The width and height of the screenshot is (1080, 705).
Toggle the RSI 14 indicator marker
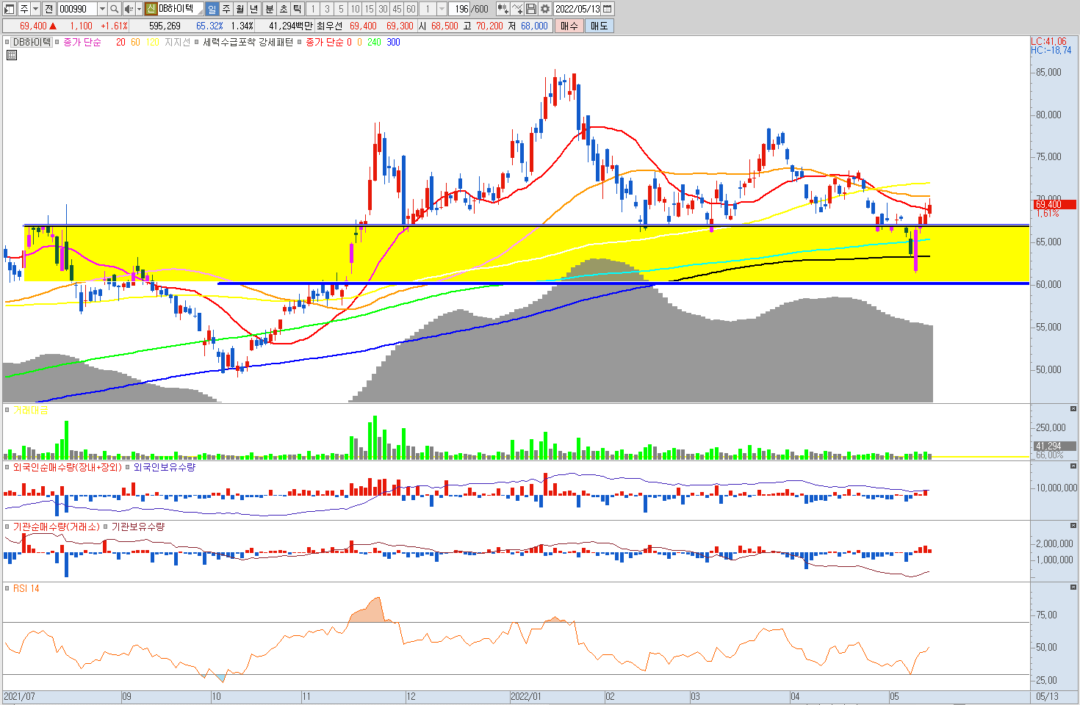7,588
